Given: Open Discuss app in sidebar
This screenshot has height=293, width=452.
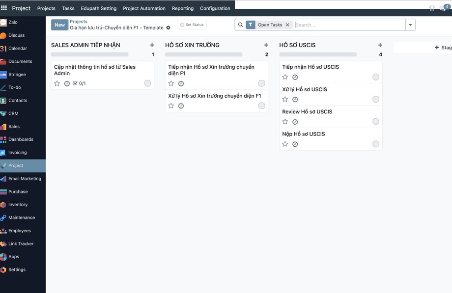Looking at the screenshot, I should point(23,35).
